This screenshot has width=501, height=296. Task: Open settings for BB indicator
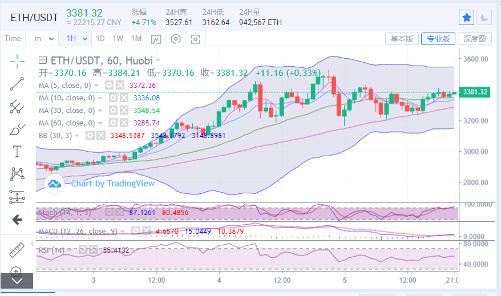[x=90, y=135]
